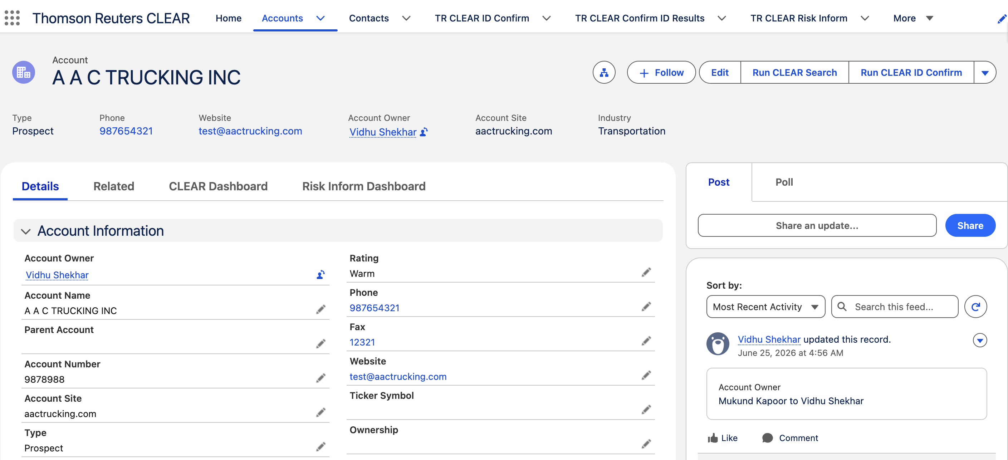Click Vidhu Shekhar's avatar in the feed
The image size is (1008, 460).
coord(718,344)
